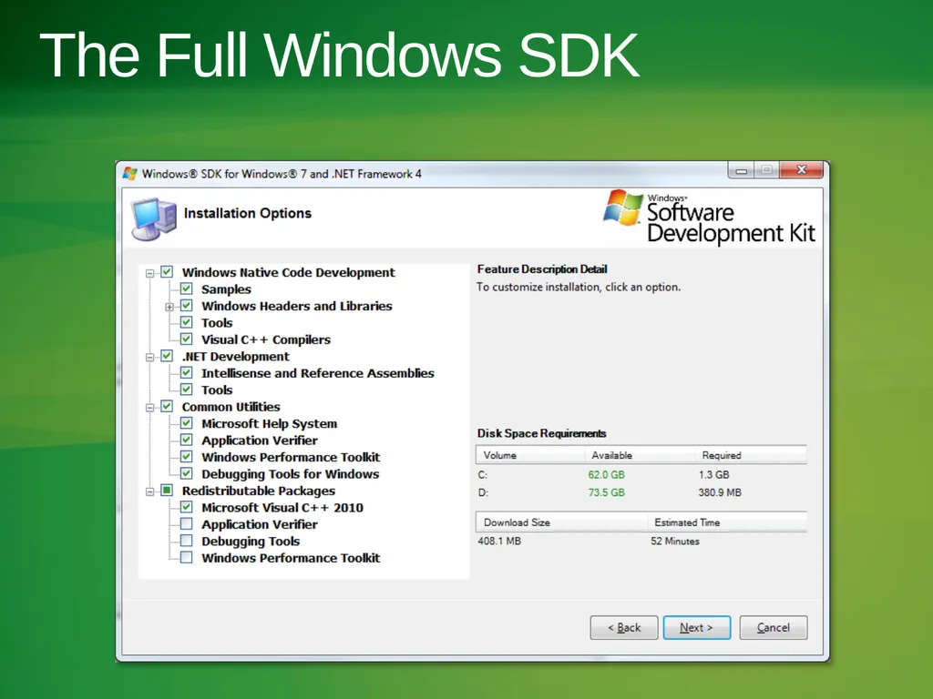This screenshot has width=933, height=699.
Task: Select Intellisense and Reference Assemblies label
Action: click(318, 373)
